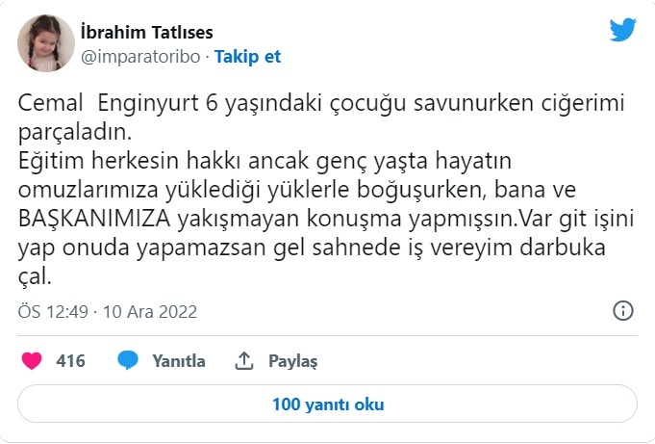
Task: Open the ÖS 12:49 timestamp
Action: tap(52, 312)
